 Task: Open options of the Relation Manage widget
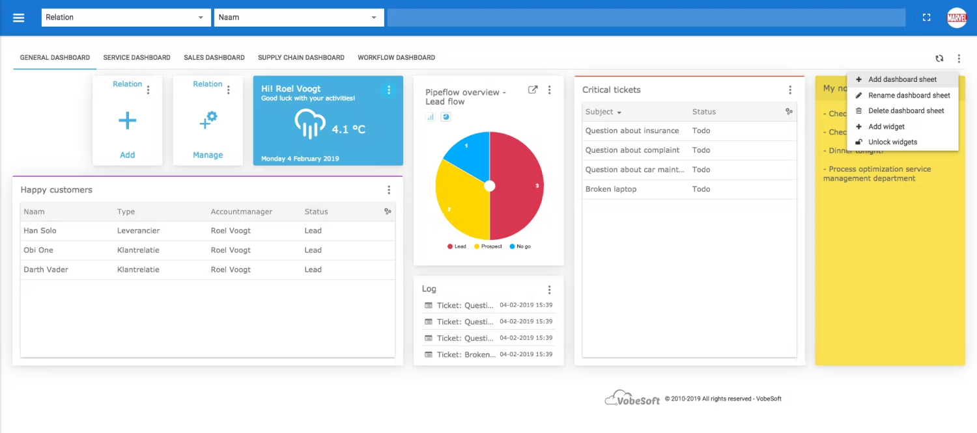click(229, 90)
